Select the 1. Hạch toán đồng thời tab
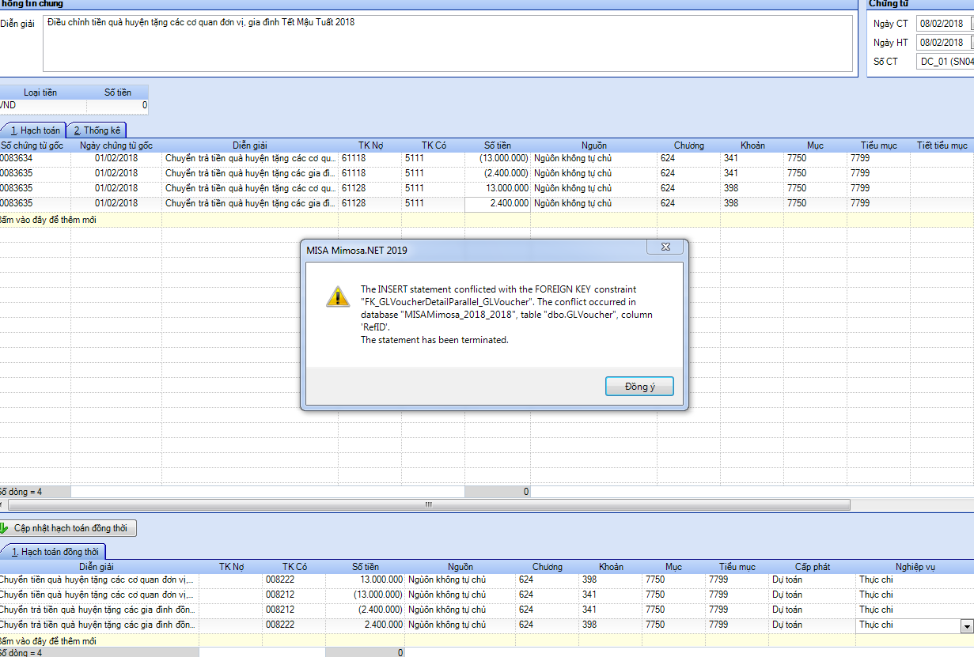Viewport: 974px width, 657px height. (x=54, y=552)
